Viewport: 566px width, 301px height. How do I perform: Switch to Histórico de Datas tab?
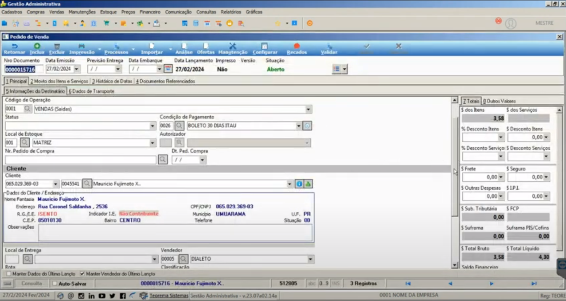click(x=112, y=81)
